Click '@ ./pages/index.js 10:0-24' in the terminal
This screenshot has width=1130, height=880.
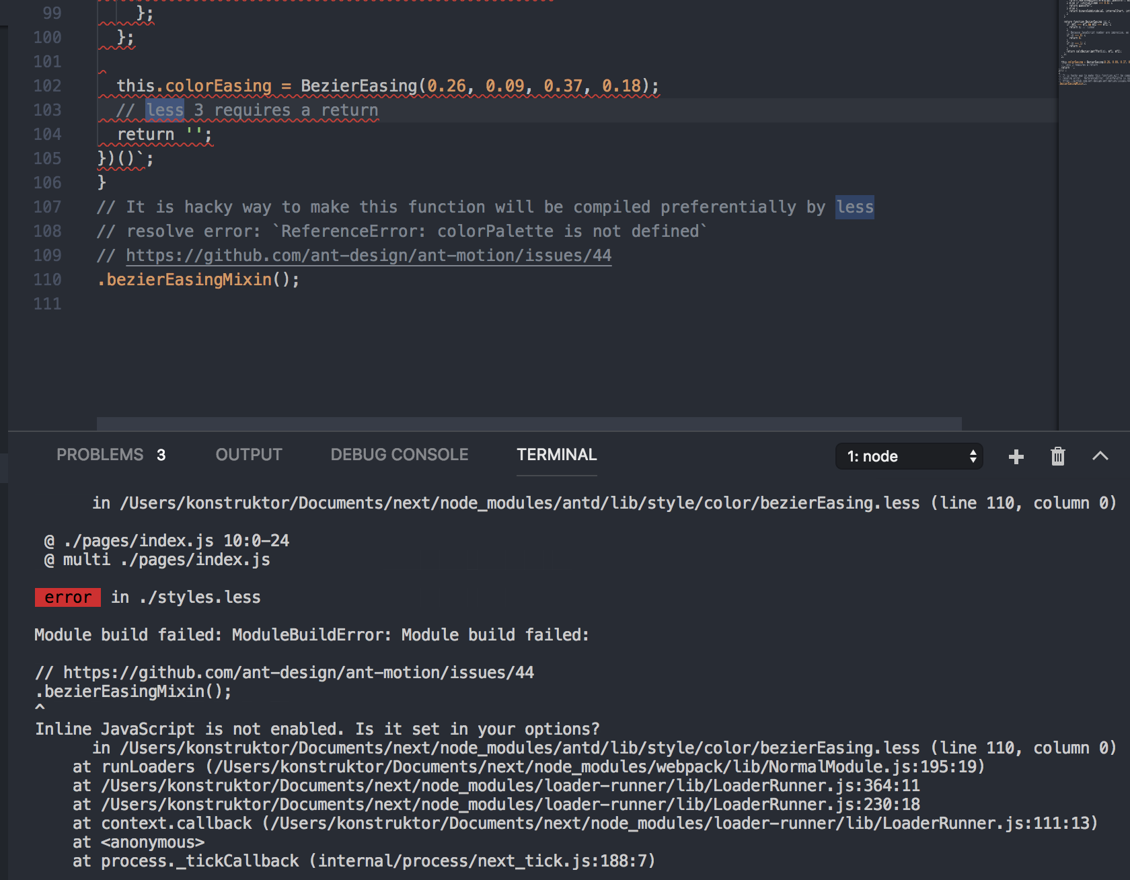(167, 541)
